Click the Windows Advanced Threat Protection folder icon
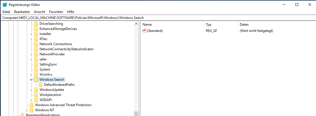This screenshot has width=316, height=116. coord(31,105)
